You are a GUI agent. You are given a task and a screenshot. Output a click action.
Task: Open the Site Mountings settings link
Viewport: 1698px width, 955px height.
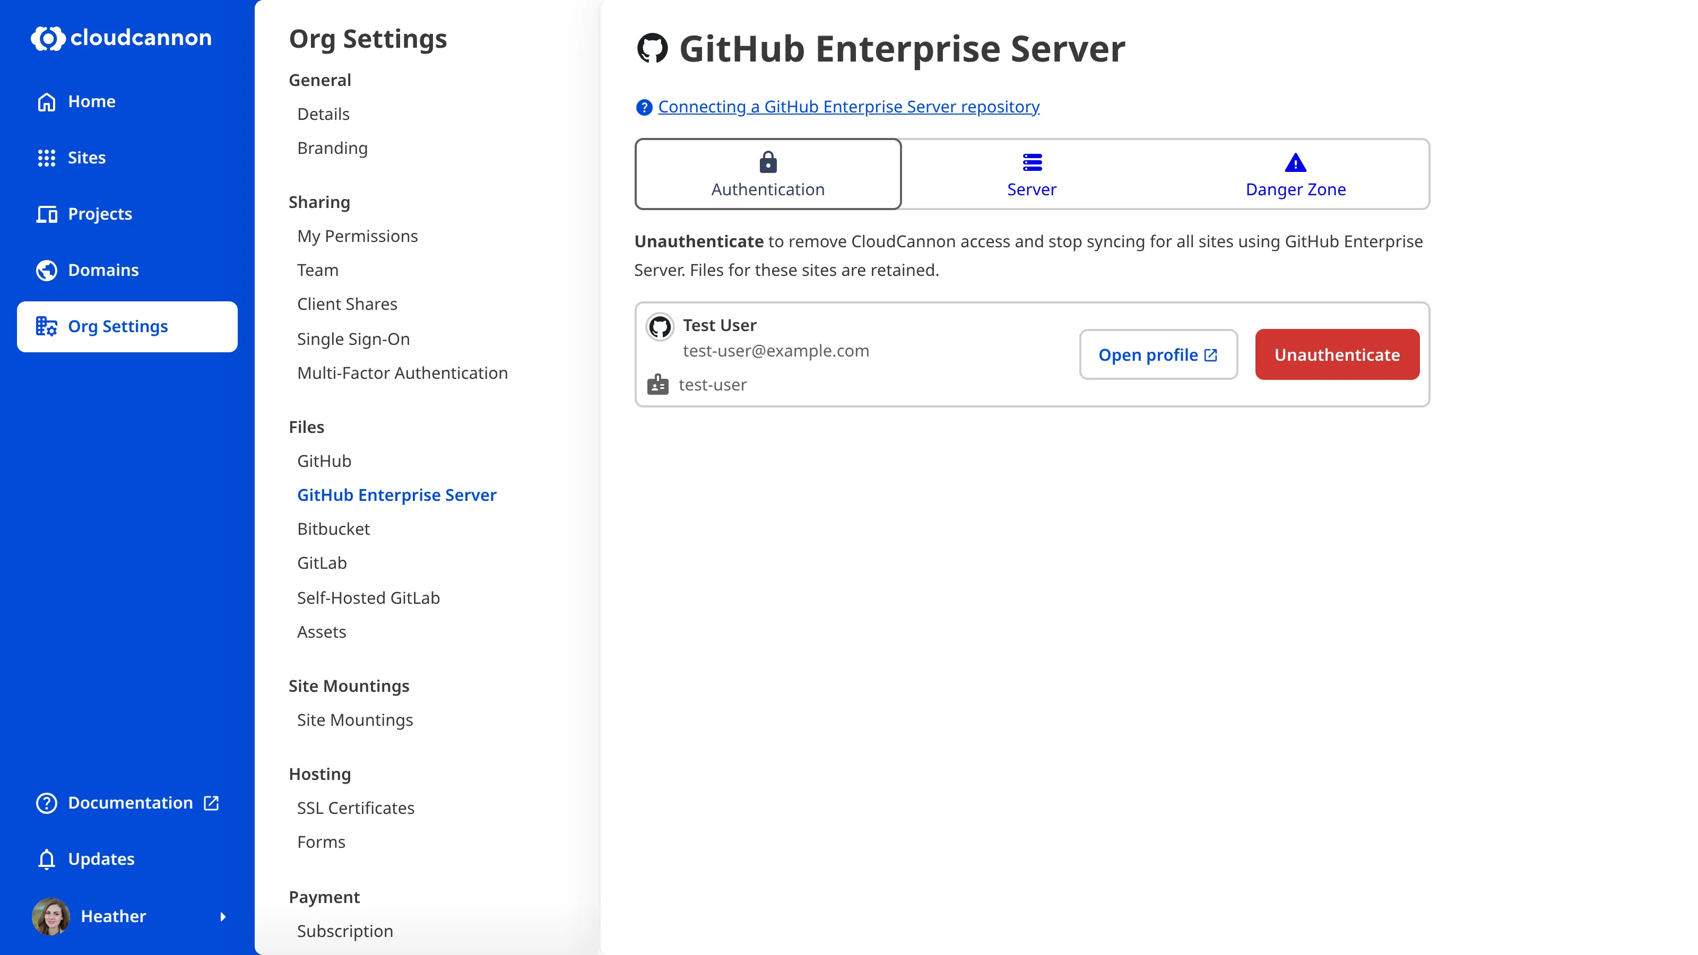pyautogui.click(x=354, y=720)
